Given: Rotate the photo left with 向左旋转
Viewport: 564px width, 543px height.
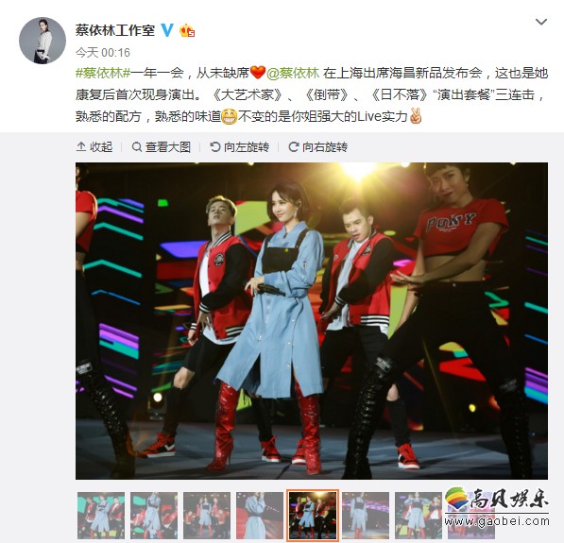Looking at the screenshot, I should point(240,147).
